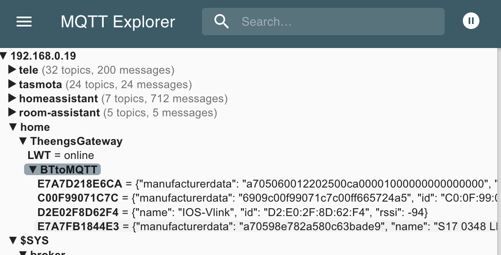Select topic E7A7FB1844E3
501x255 pixels.
click(78, 226)
